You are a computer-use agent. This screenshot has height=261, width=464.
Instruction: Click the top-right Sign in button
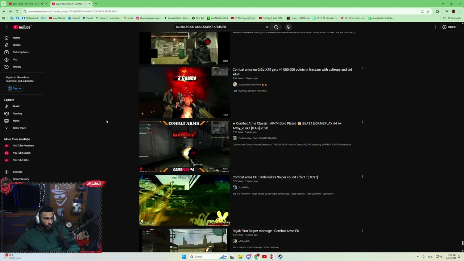click(x=449, y=27)
